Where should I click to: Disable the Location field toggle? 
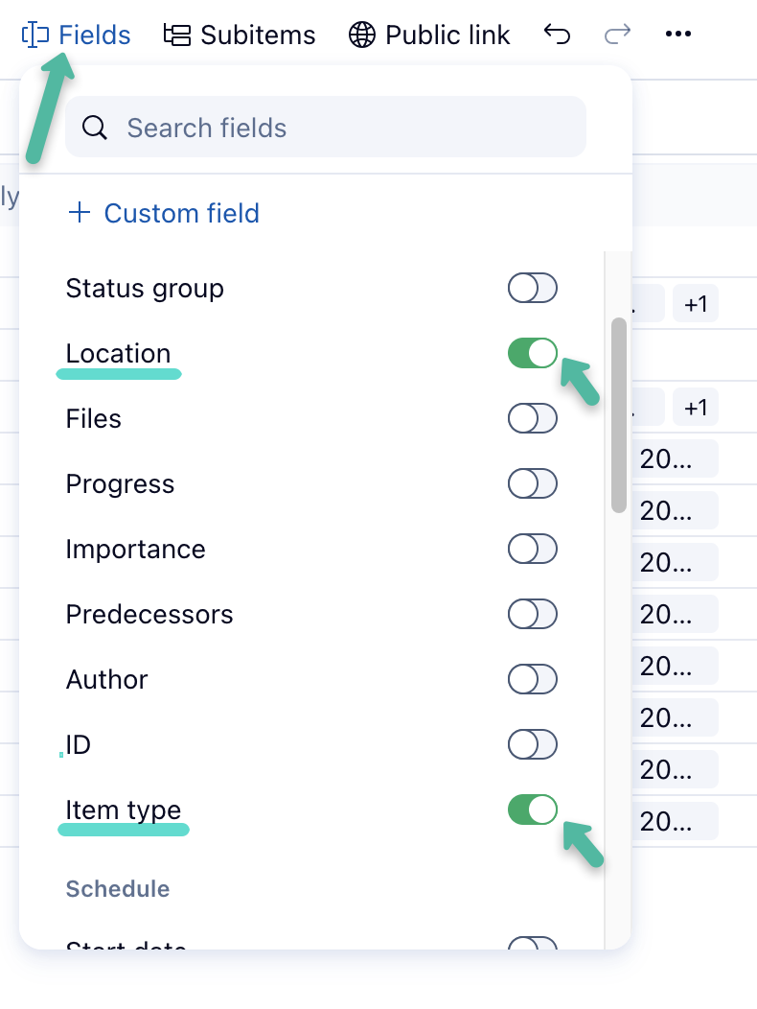532,353
